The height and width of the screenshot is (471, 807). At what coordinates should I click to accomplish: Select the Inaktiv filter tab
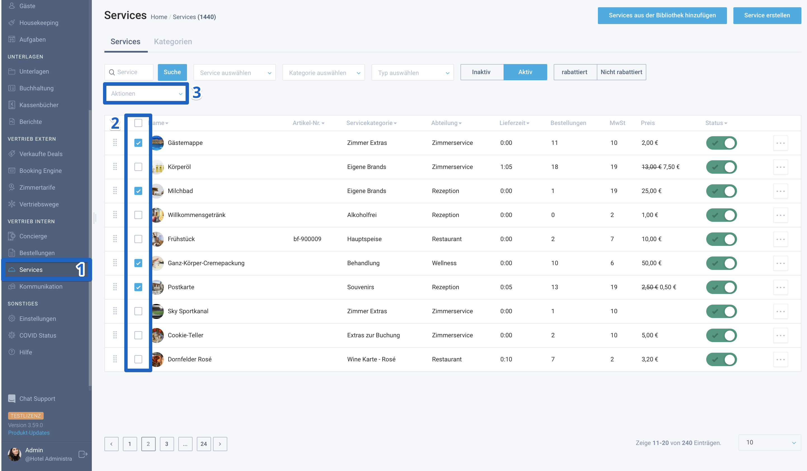tap(482, 72)
